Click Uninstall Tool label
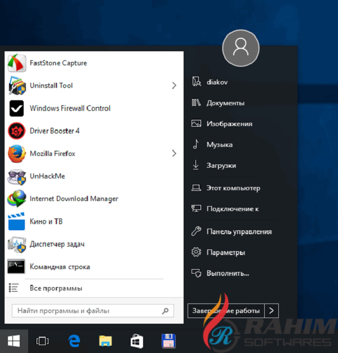Image resolution: width=338 pixels, height=353 pixels. coord(51,86)
